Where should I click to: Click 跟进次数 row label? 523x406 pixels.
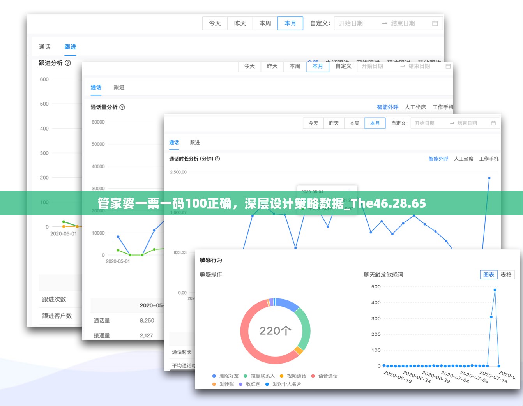(x=54, y=299)
